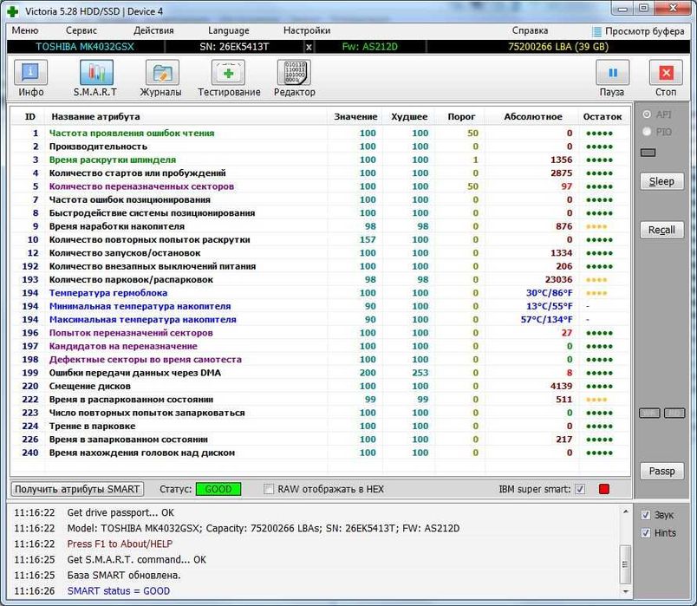Toggle the IBM super smart checkbox
Screen dimensions: 697x606
pyautogui.click(x=580, y=489)
